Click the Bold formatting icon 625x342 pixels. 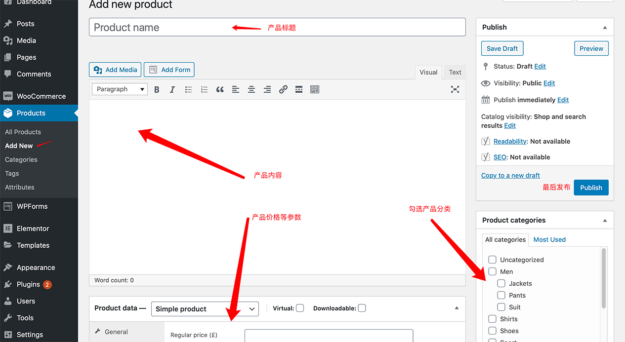click(x=157, y=89)
